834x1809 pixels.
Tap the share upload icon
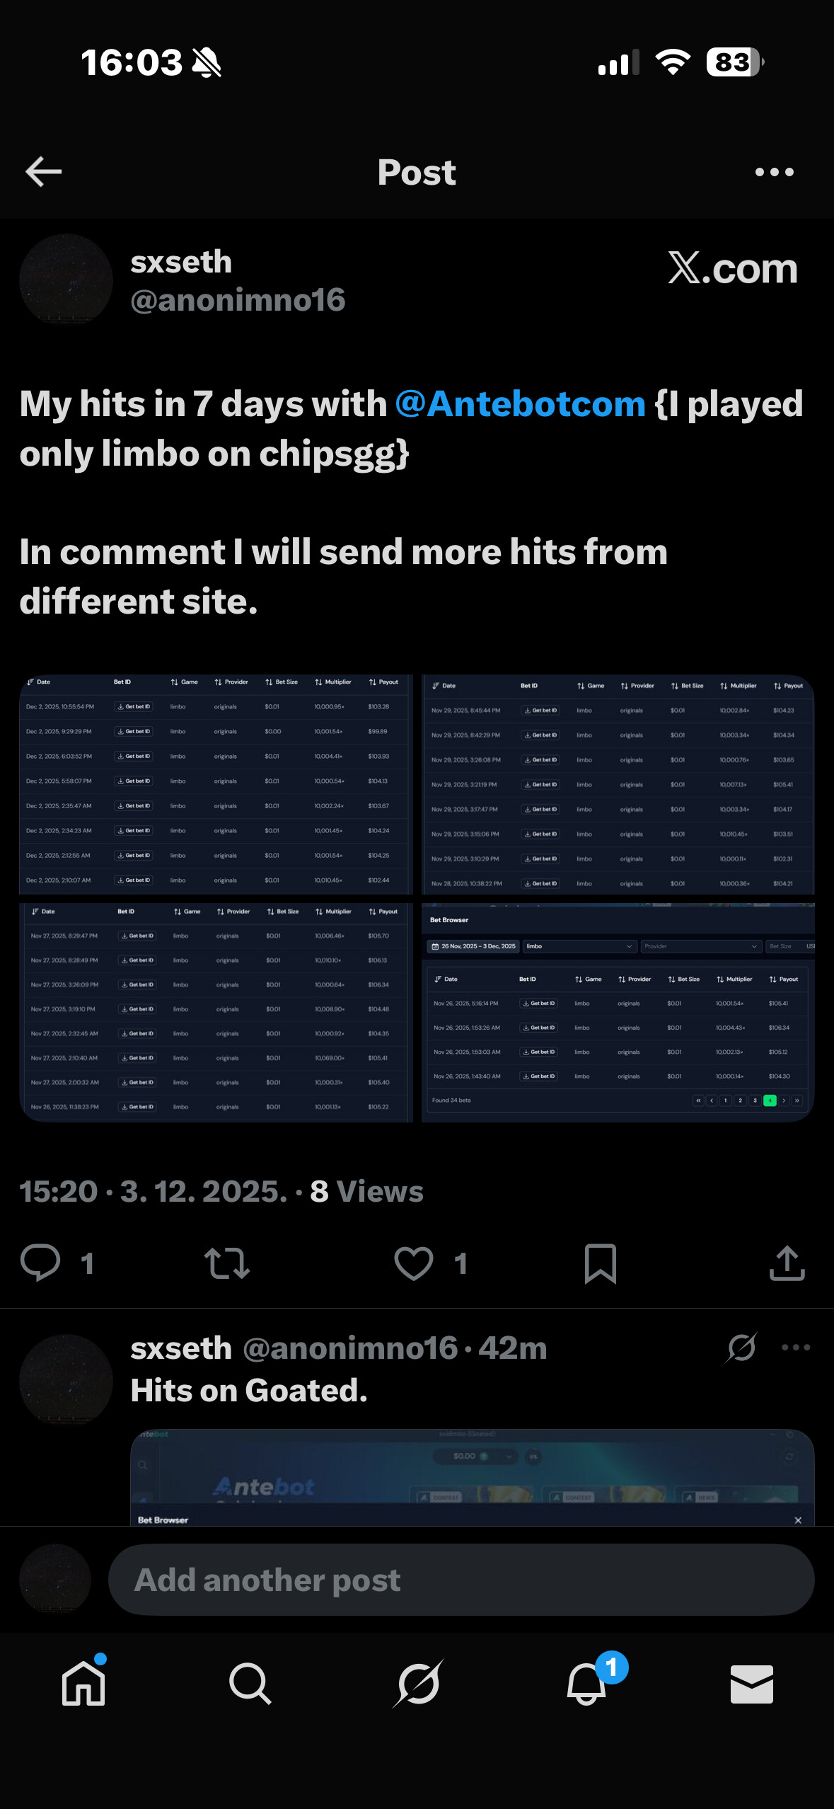tap(787, 1263)
